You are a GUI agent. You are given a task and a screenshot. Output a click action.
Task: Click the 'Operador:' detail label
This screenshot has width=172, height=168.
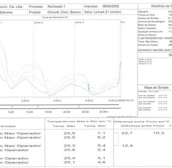pyautogui.click(x=144, y=11)
